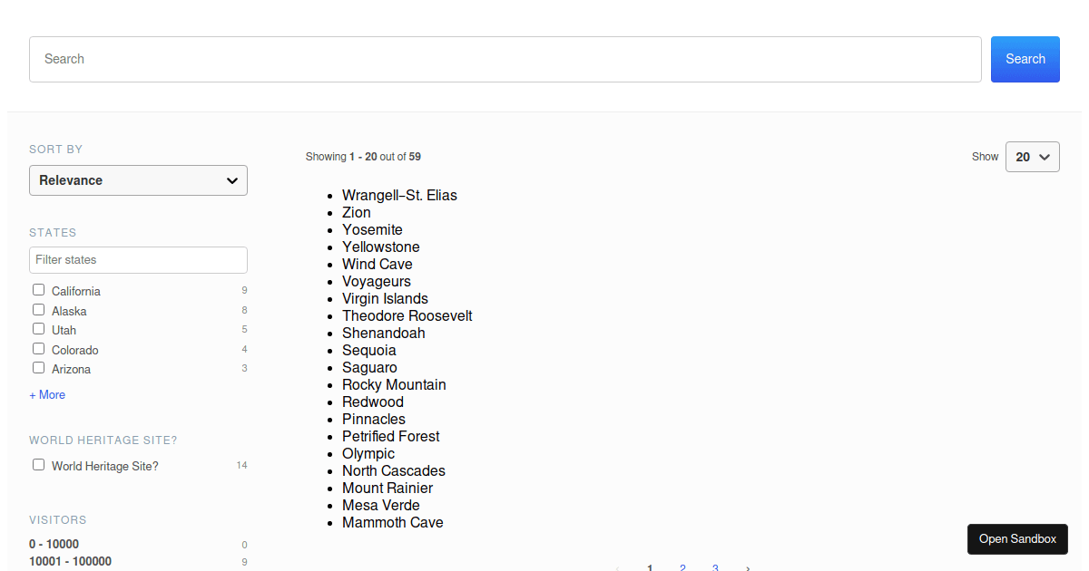Check the World Heritage Site? filter
The width and height of the screenshot is (1089, 571).
point(38,464)
